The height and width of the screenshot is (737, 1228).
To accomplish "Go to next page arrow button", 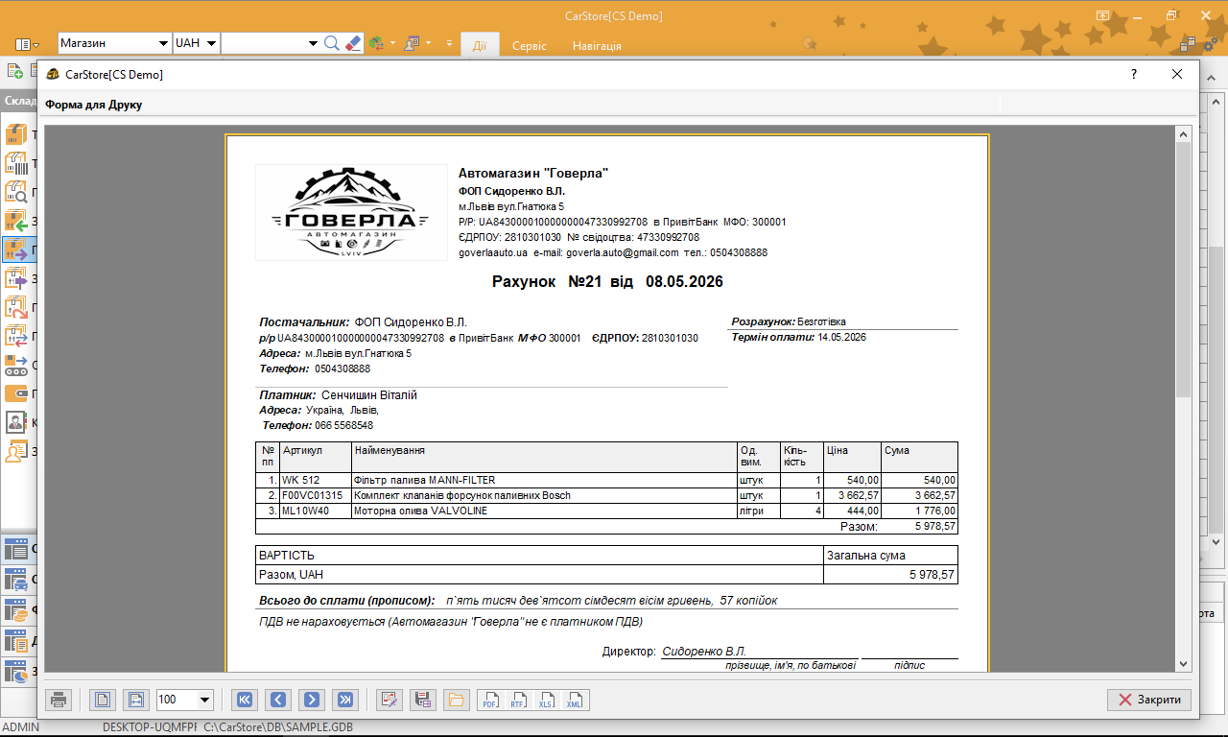I will click(x=311, y=700).
